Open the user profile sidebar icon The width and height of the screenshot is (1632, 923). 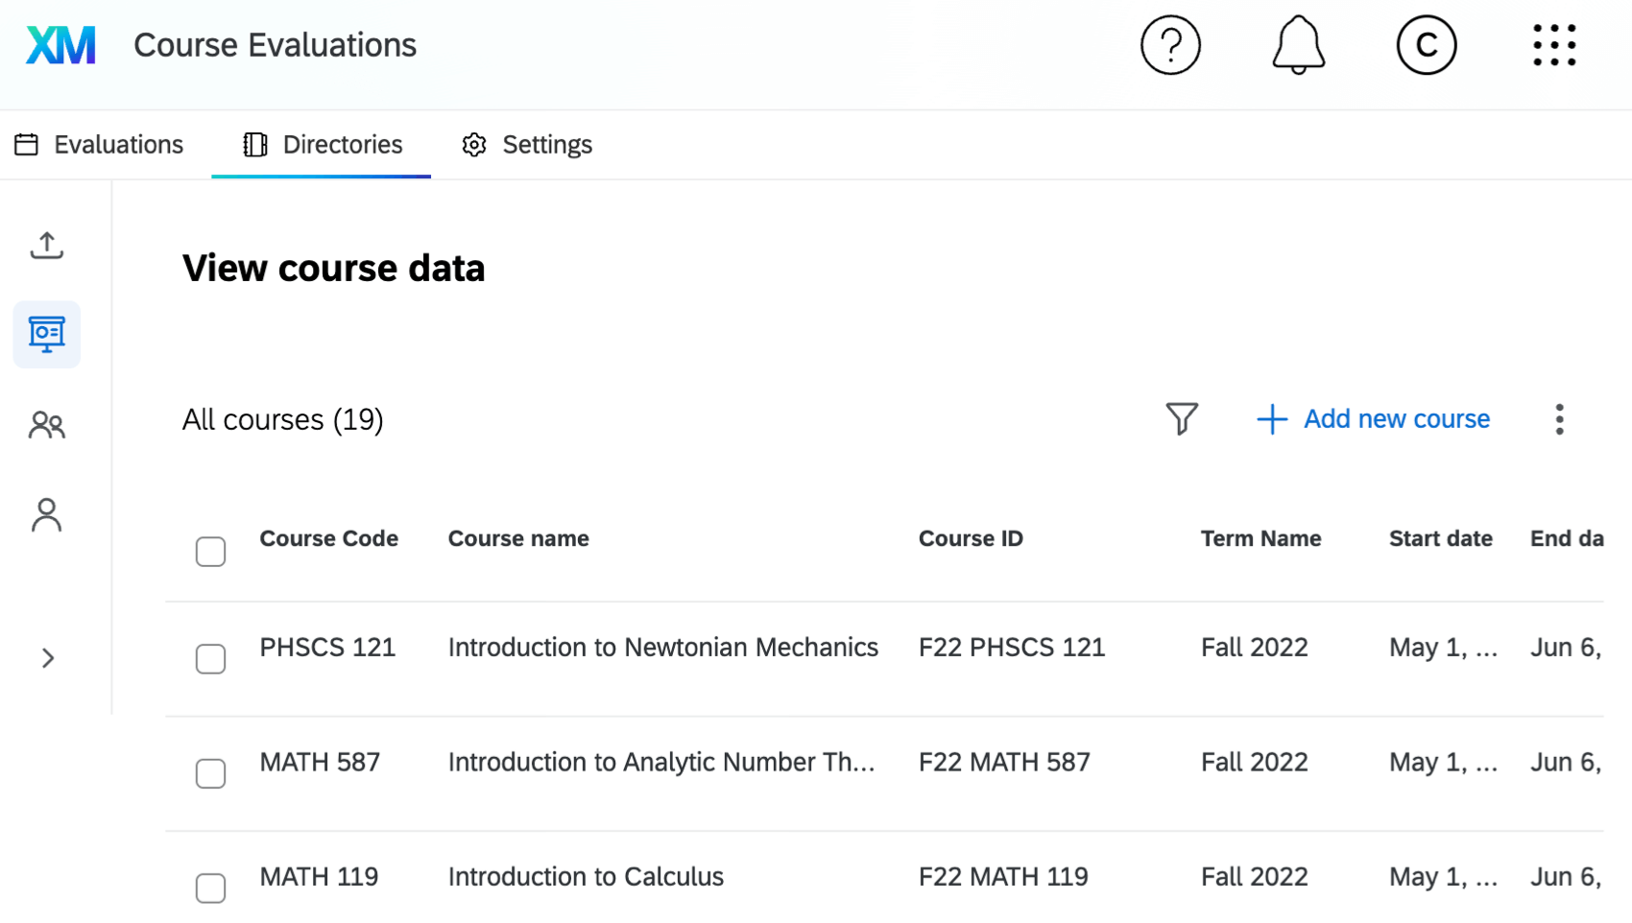(x=46, y=514)
